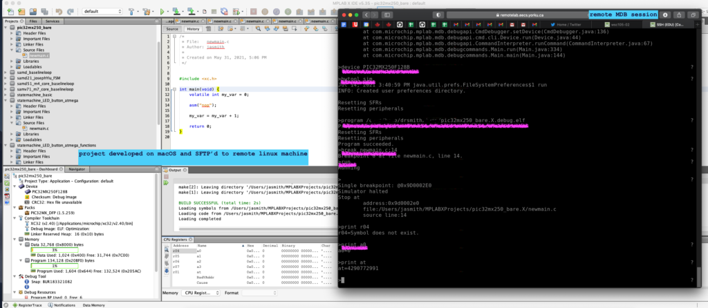708x308 pixels.
Task: Collapse the Debug Tool node in the Dashboard
Action: tap(15, 276)
